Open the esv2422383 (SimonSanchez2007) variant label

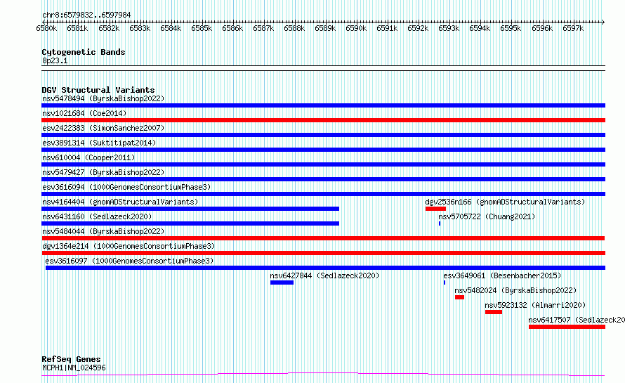103,128
